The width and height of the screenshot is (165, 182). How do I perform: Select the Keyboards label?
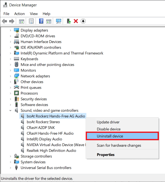(29, 59)
